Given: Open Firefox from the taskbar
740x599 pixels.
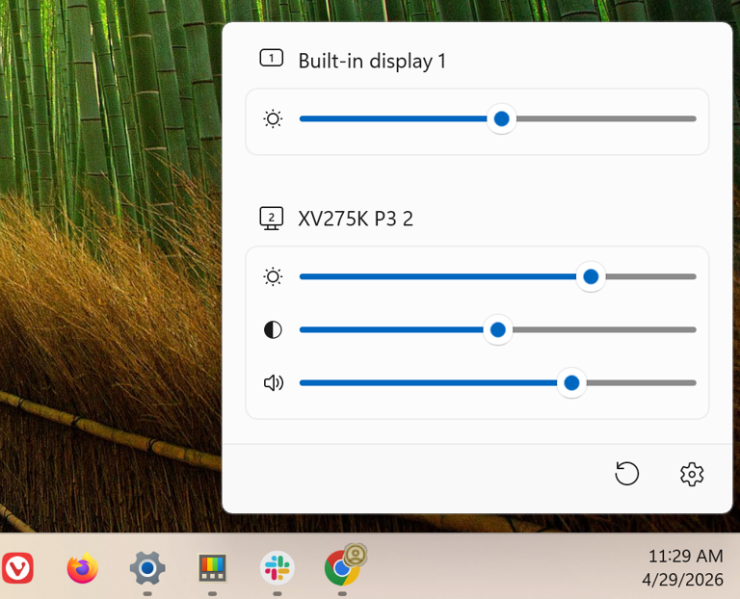Looking at the screenshot, I should [x=83, y=568].
